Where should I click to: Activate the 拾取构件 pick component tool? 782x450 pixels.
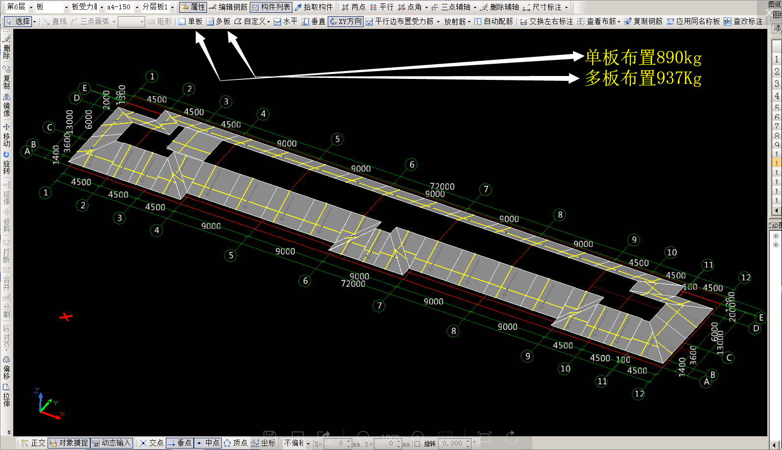tap(314, 7)
